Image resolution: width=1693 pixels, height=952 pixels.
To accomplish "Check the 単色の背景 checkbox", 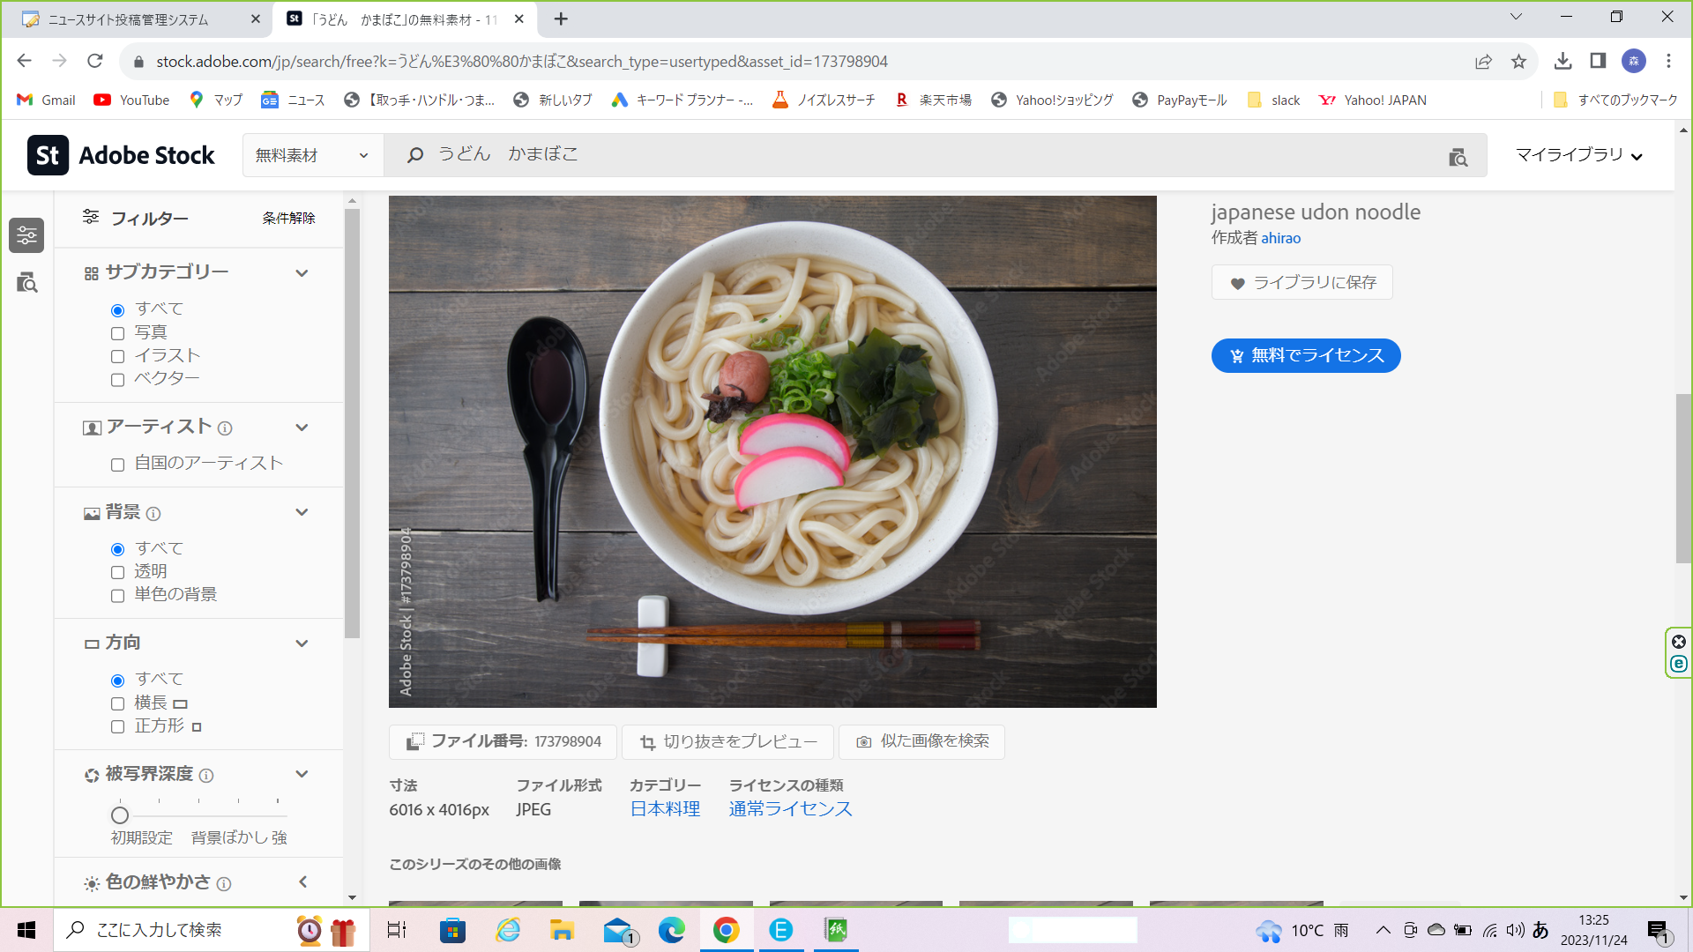I will click(x=117, y=596).
